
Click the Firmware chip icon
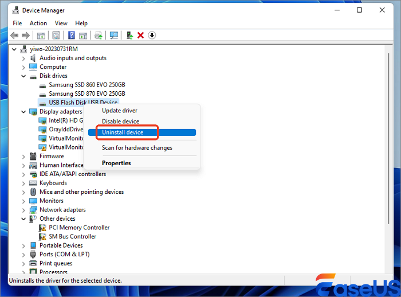click(33, 156)
